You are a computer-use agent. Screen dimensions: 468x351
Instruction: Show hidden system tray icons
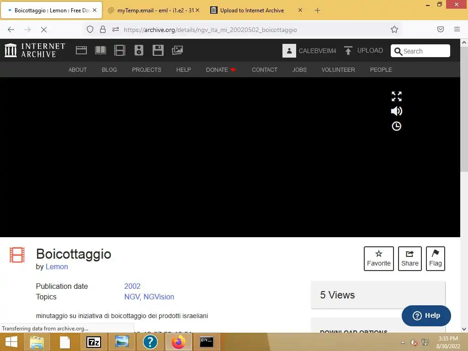click(x=403, y=342)
